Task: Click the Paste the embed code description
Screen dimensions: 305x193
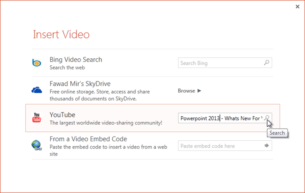Action: click(108, 150)
